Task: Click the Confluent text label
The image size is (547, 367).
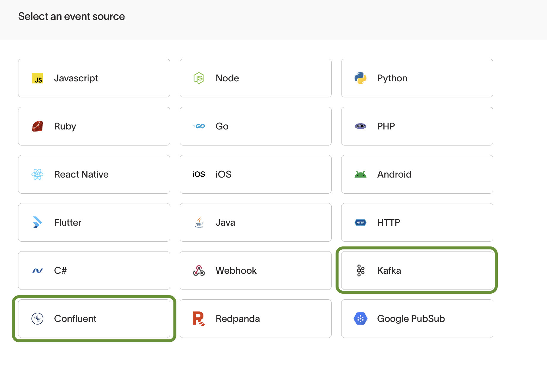Action: (75, 319)
